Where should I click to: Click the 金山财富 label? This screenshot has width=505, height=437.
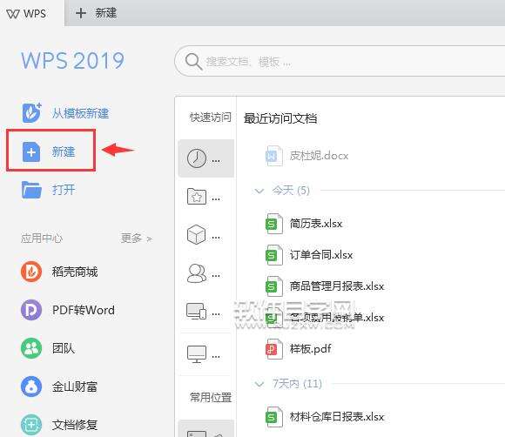[x=75, y=387]
